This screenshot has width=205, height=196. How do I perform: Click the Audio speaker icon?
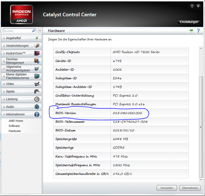37,107
